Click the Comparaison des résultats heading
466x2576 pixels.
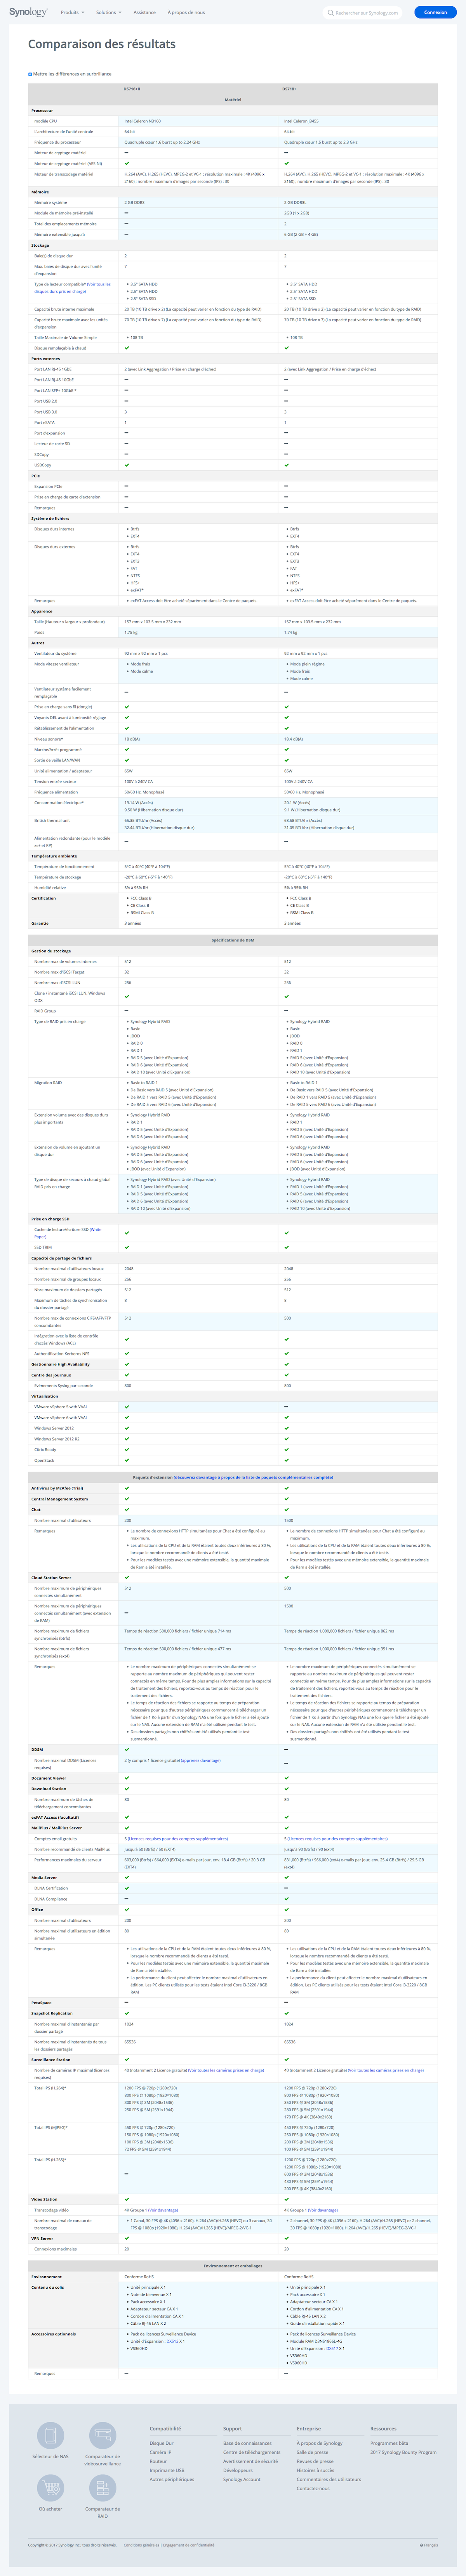coord(102,44)
